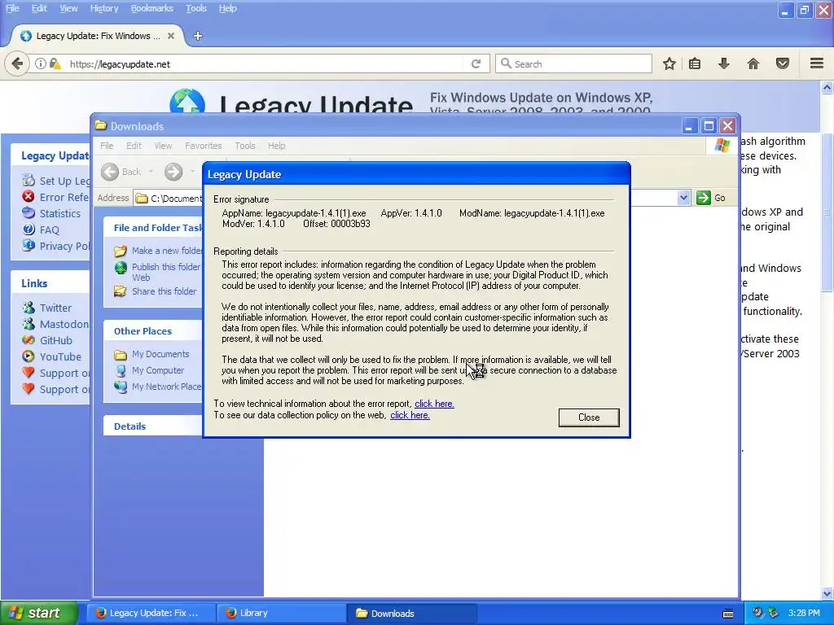Bookmark this page with star icon

coord(669,63)
